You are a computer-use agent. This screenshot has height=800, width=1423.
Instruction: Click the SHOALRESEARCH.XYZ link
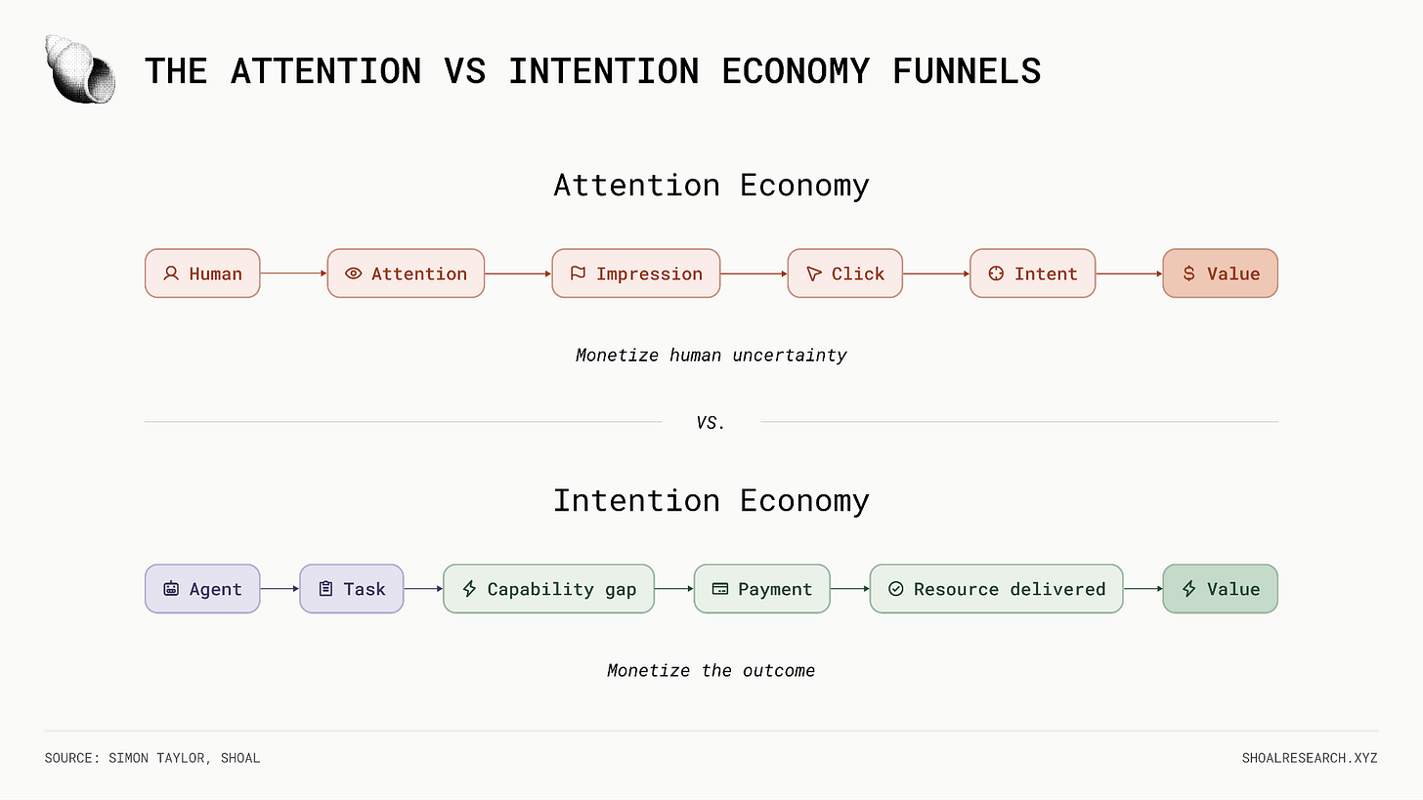[1310, 758]
